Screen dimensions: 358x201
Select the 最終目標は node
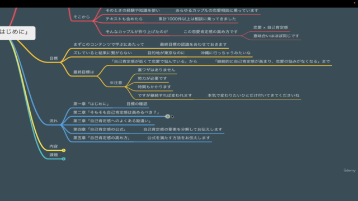pos(83,72)
